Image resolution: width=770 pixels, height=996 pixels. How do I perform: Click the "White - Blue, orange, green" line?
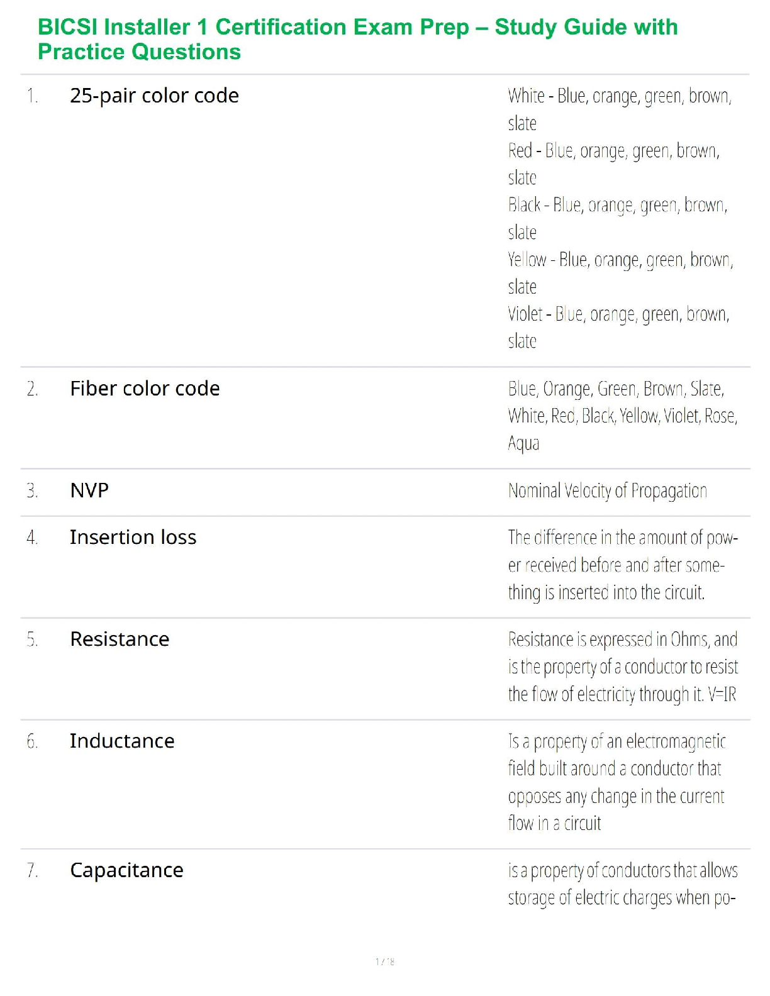tap(619, 96)
